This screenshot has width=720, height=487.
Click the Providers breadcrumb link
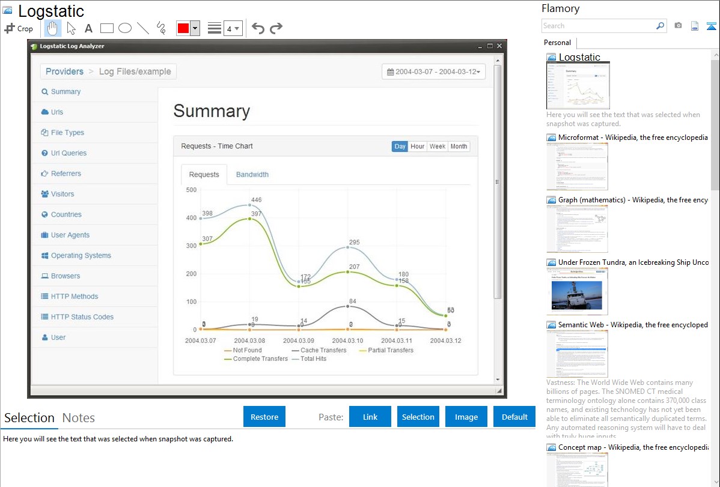tap(64, 71)
